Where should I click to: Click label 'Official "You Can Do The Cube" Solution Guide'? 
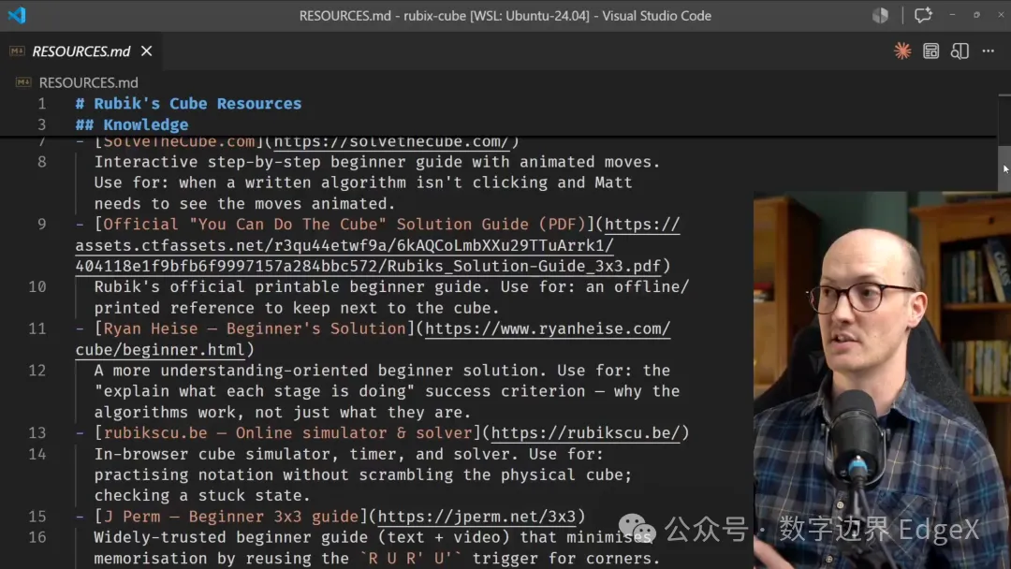point(316,225)
